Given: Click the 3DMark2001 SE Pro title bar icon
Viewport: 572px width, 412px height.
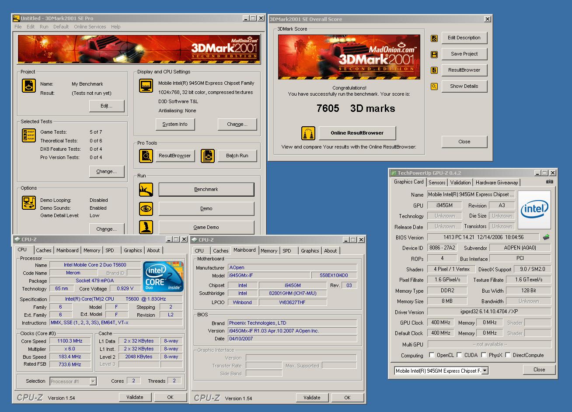Looking at the screenshot, I should [17, 18].
